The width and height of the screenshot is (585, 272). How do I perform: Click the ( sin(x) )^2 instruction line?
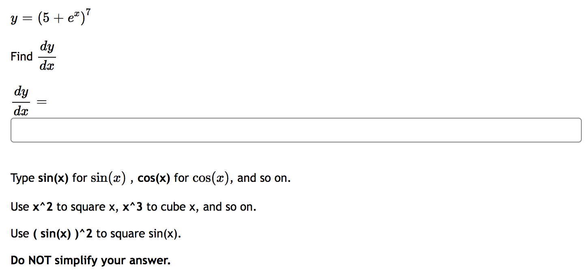pos(95,233)
